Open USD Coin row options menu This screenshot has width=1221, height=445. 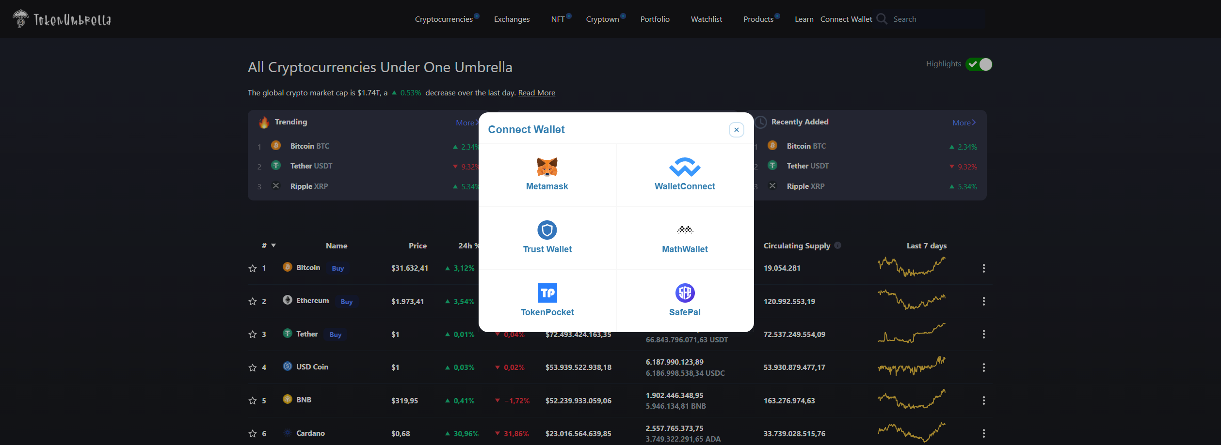pyautogui.click(x=983, y=368)
